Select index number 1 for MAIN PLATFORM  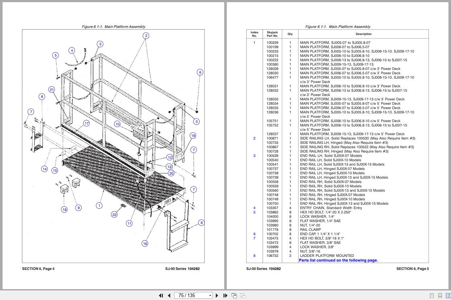pos(254,42)
